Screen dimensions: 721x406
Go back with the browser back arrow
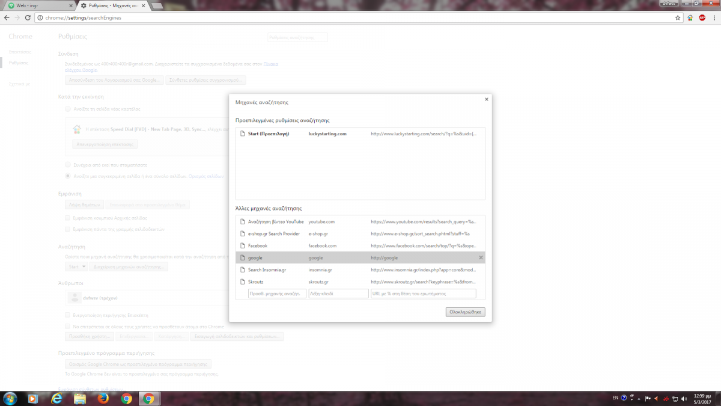pyautogui.click(x=7, y=17)
